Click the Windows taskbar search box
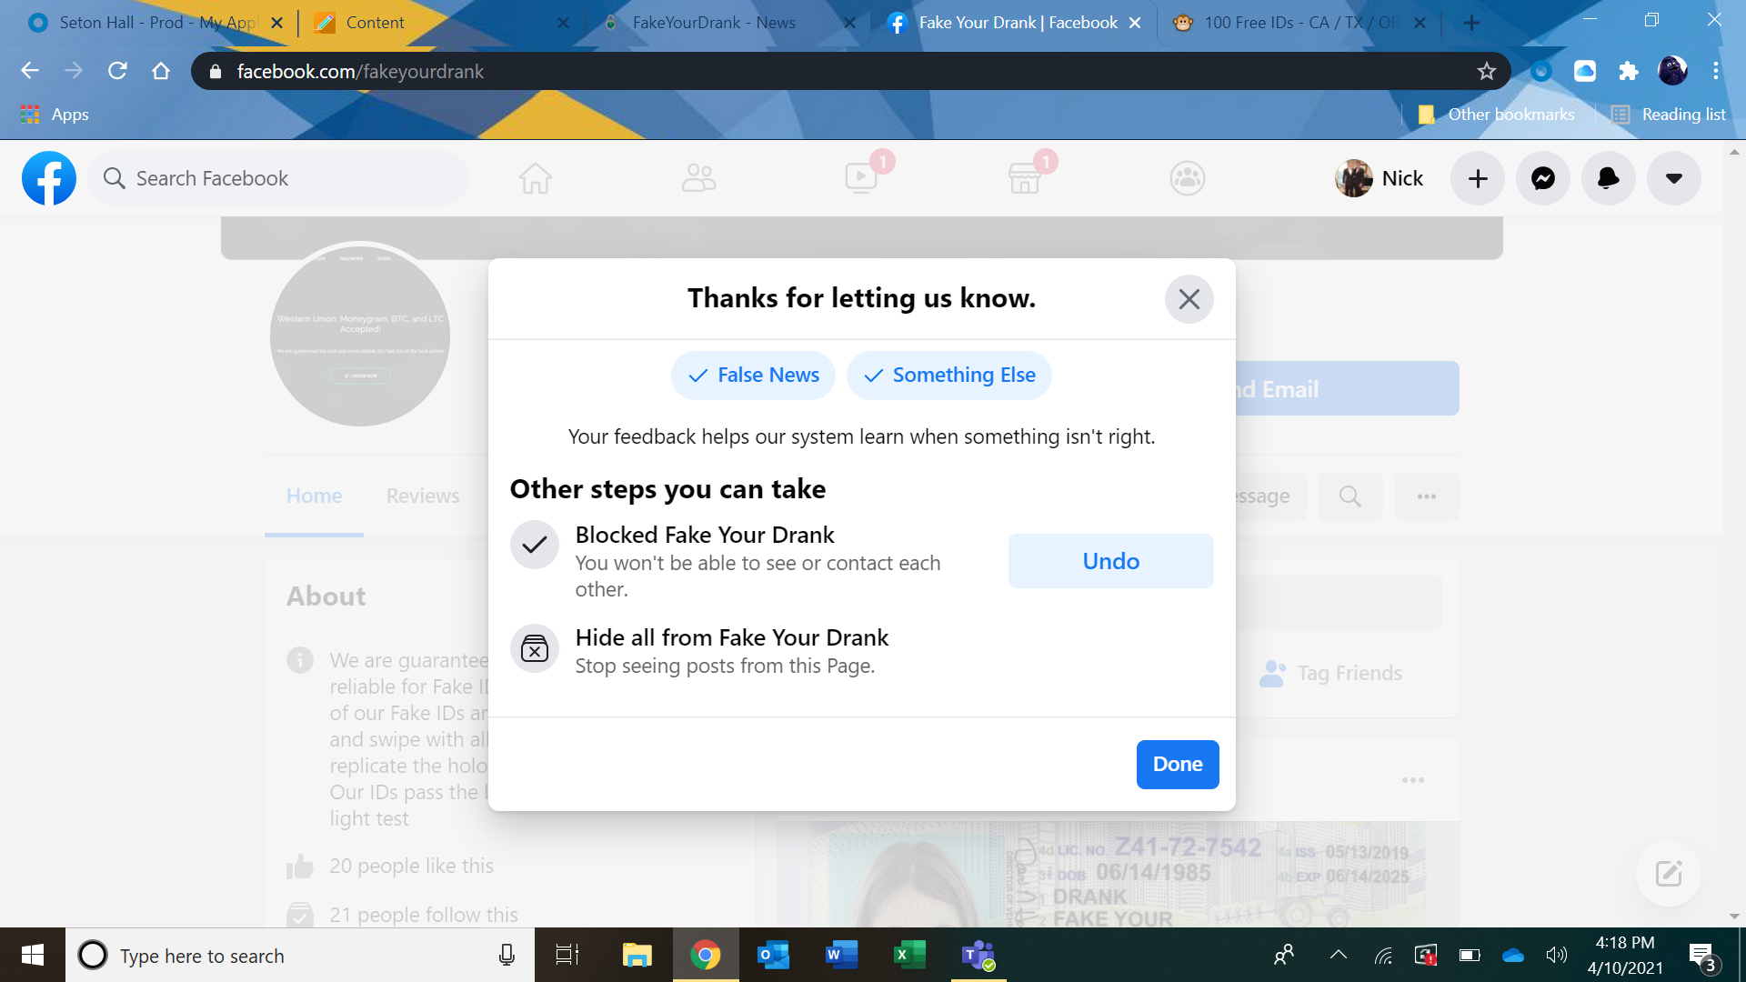The image size is (1746, 982). [300, 956]
